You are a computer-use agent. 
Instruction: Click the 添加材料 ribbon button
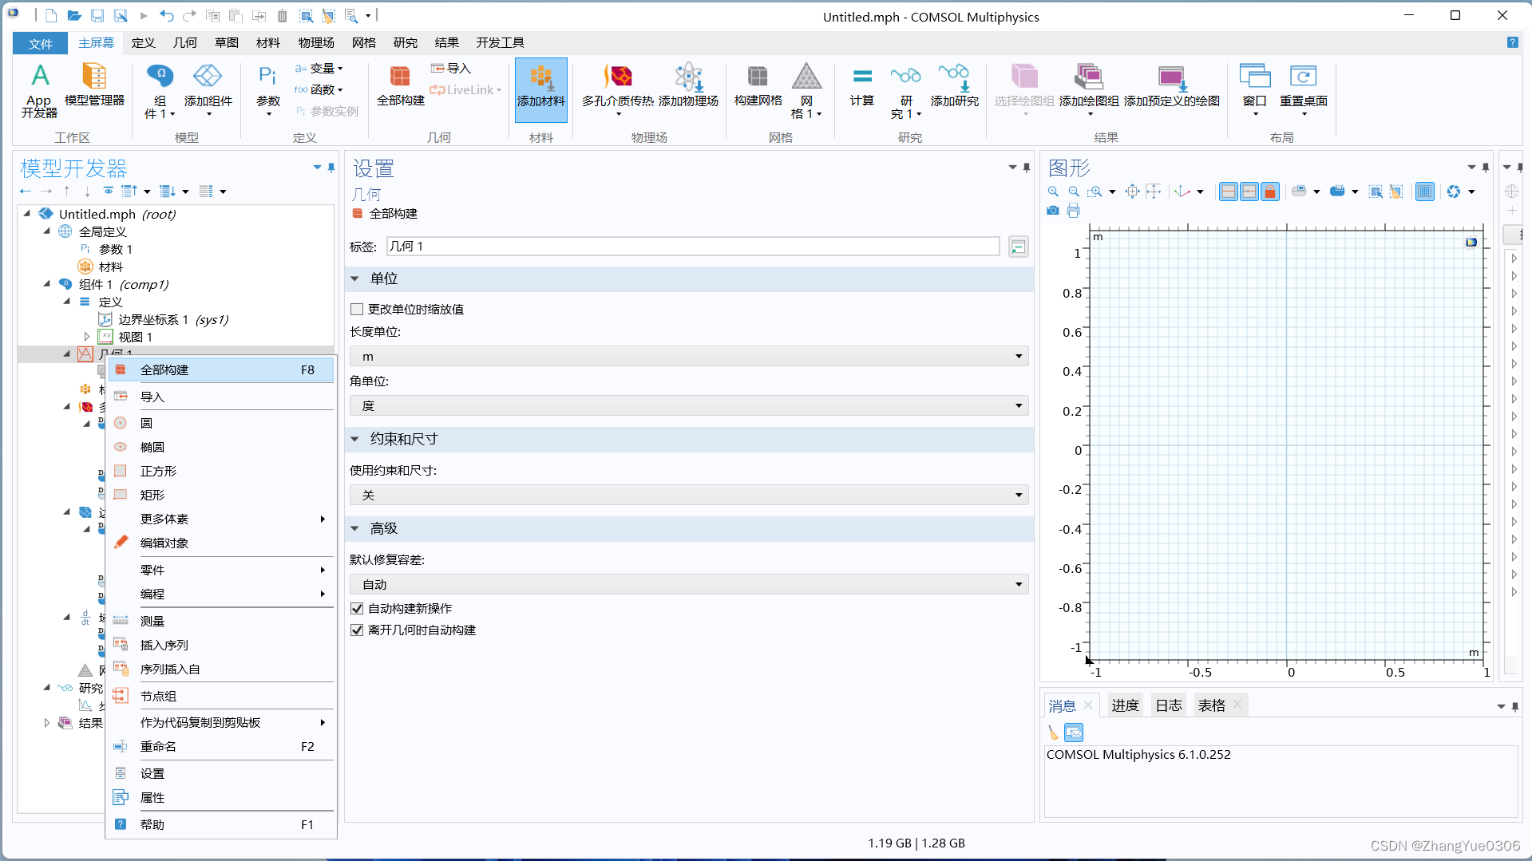point(540,89)
